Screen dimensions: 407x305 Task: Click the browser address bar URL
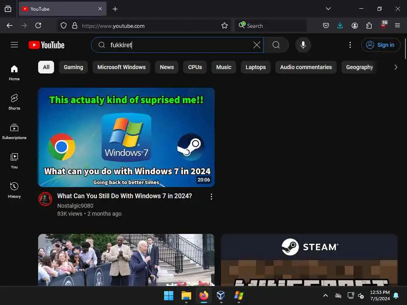point(113,26)
